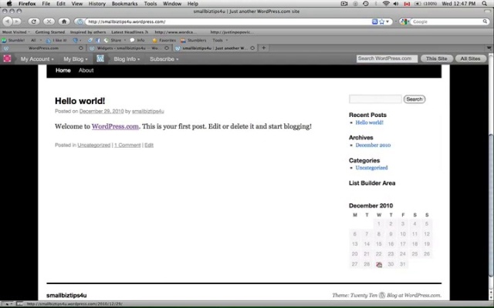Open a new tab with the plus button
The width and height of the screenshot is (494, 308).
pyautogui.click(x=264, y=48)
